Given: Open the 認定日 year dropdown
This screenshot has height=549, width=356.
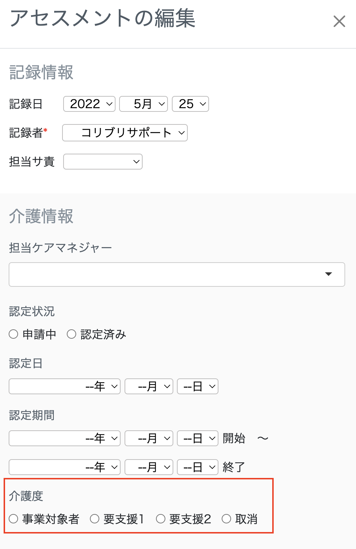Looking at the screenshot, I should pos(64,386).
